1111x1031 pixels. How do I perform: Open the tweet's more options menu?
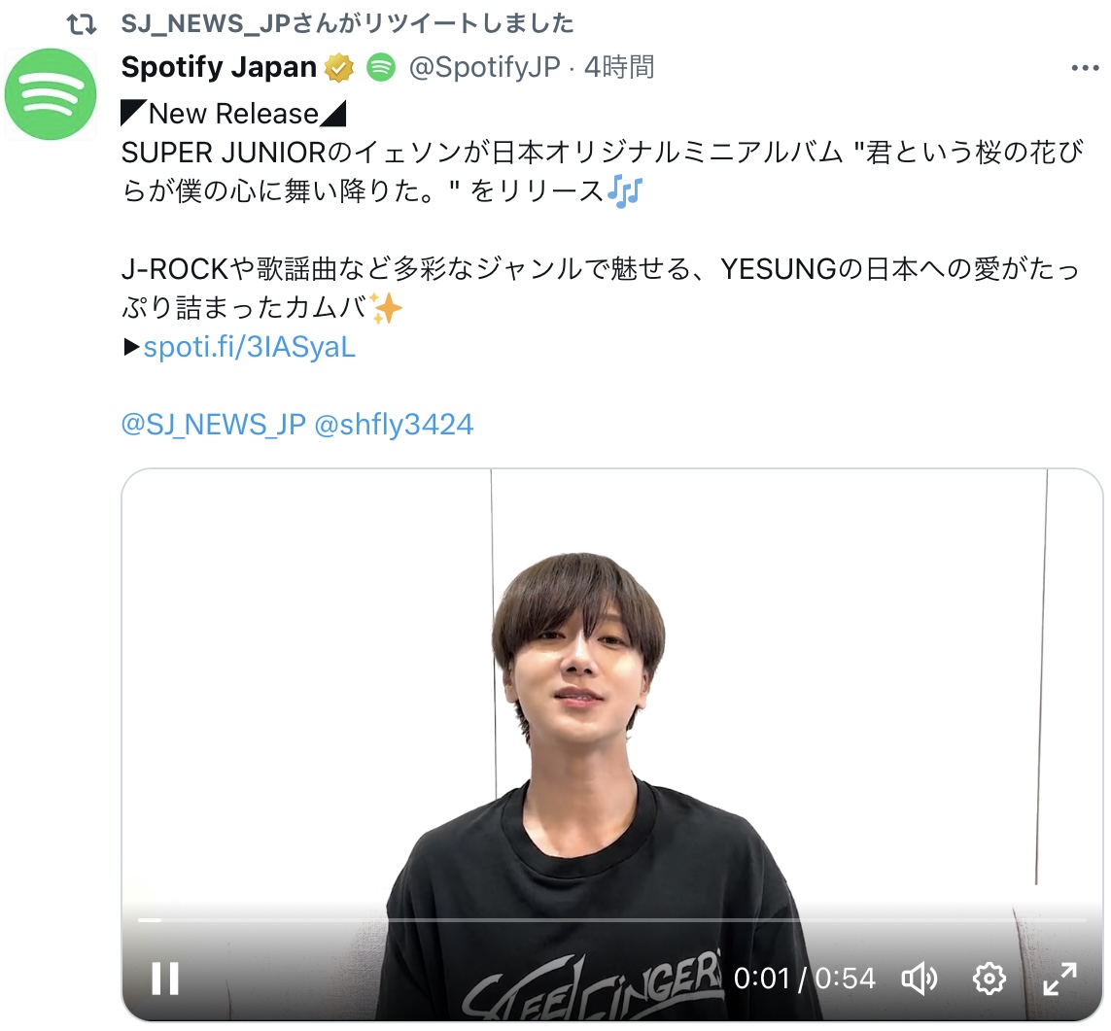1085,68
